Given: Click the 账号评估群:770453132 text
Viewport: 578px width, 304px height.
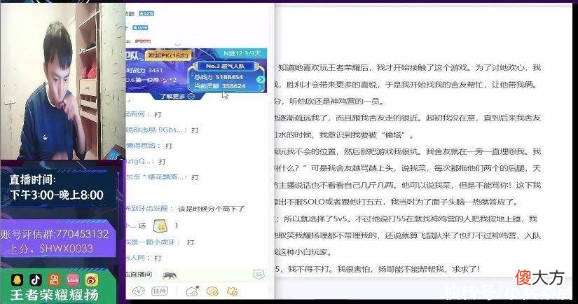Looking at the screenshot, I should pyautogui.click(x=55, y=234).
